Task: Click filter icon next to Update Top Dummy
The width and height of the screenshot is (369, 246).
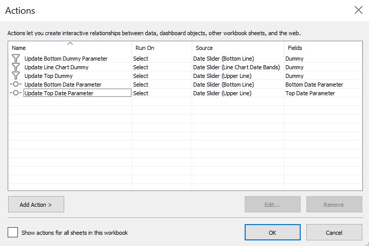Action: point(15,76)
